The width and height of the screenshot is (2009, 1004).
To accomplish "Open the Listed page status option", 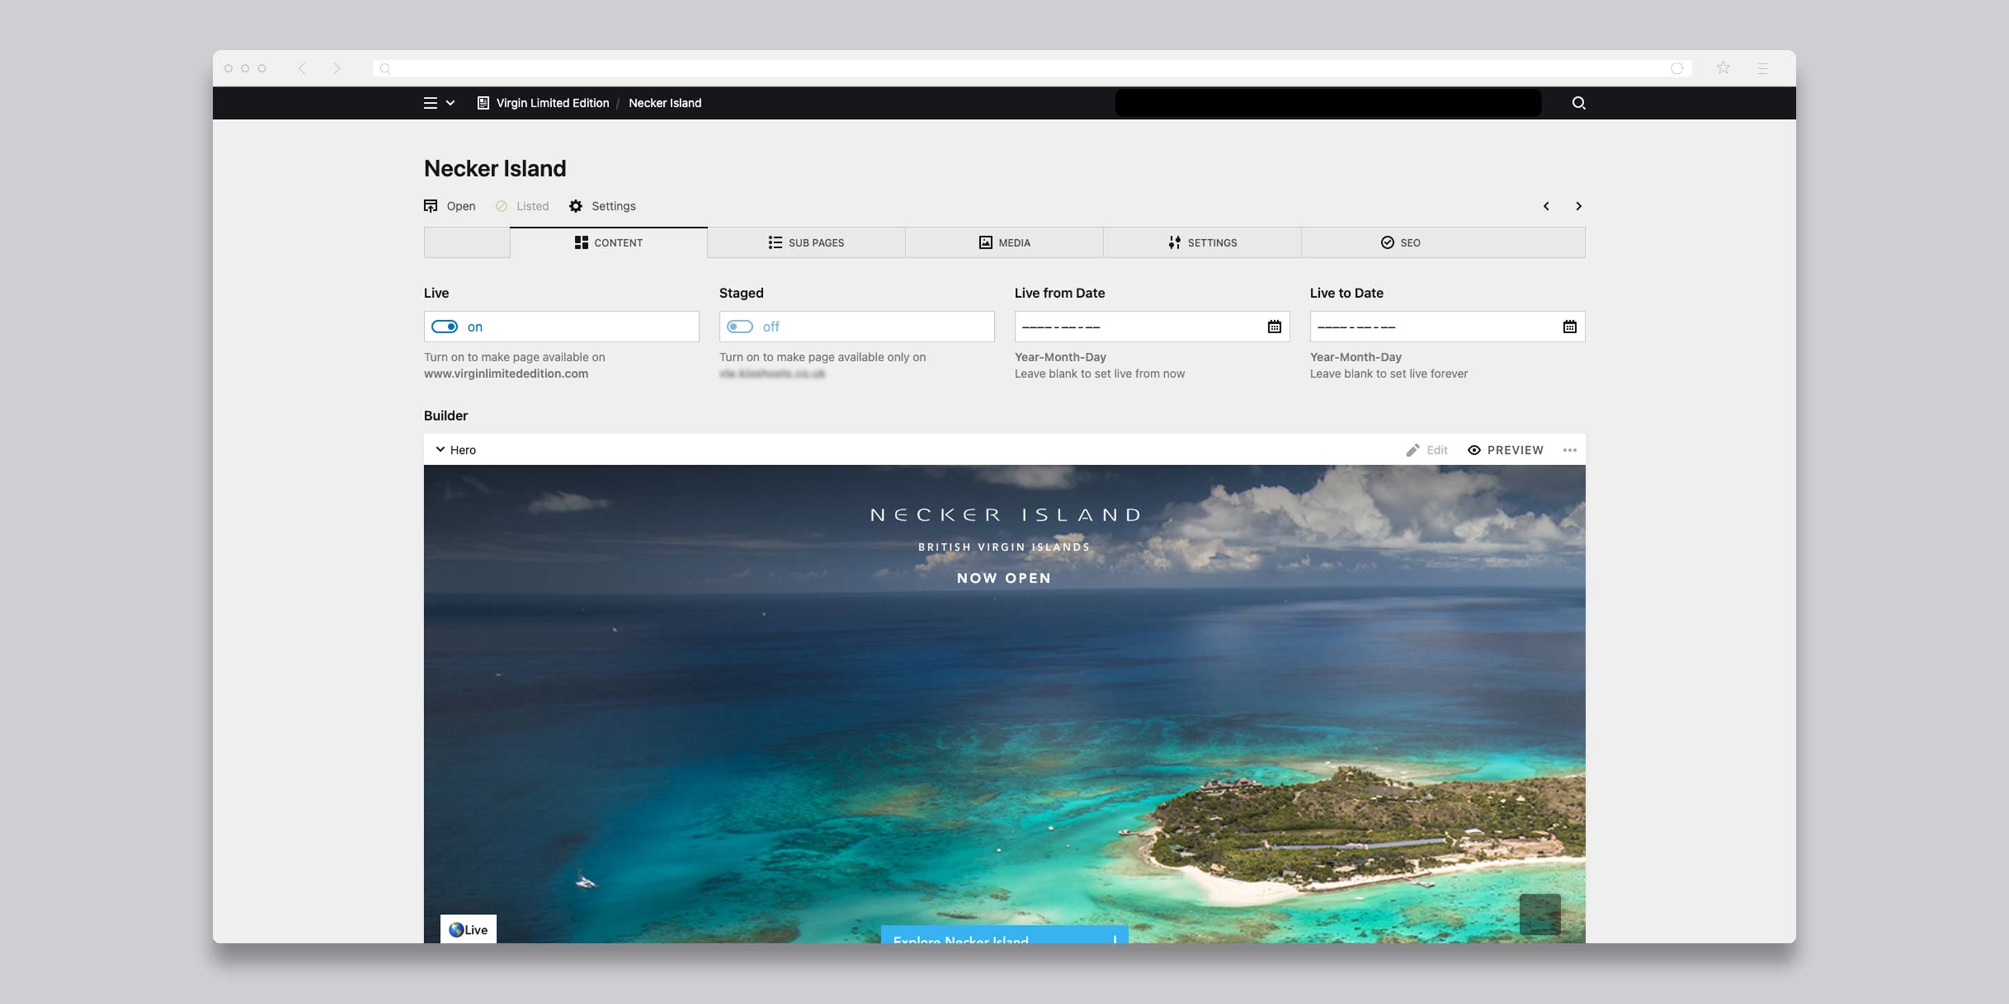I will pyautogui.click(x=522, y=206).
